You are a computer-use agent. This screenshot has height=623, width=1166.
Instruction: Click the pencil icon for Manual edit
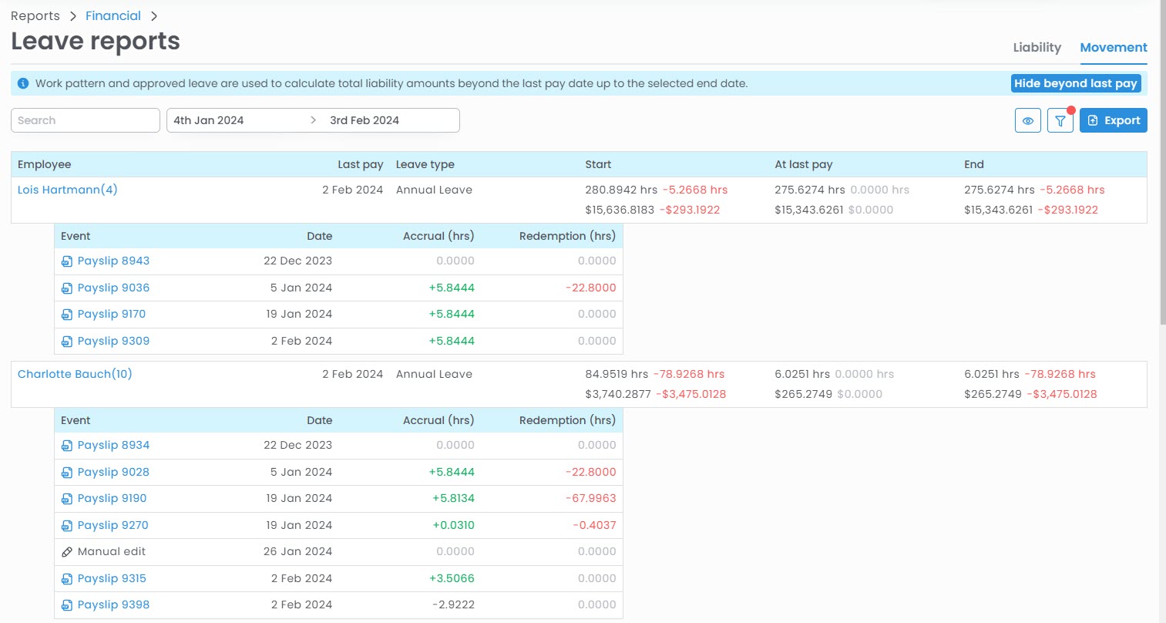coord(67,552)
